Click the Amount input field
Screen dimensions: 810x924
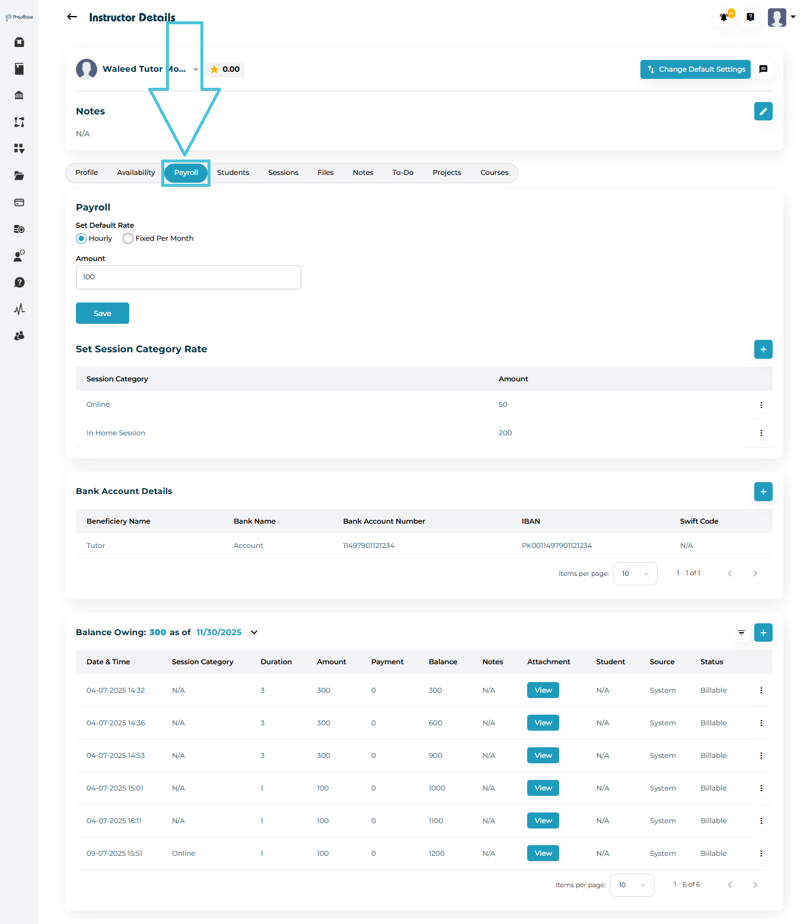189,277
